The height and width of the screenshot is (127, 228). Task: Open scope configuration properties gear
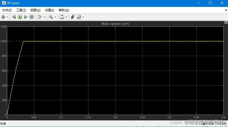(x=3, y=17)
